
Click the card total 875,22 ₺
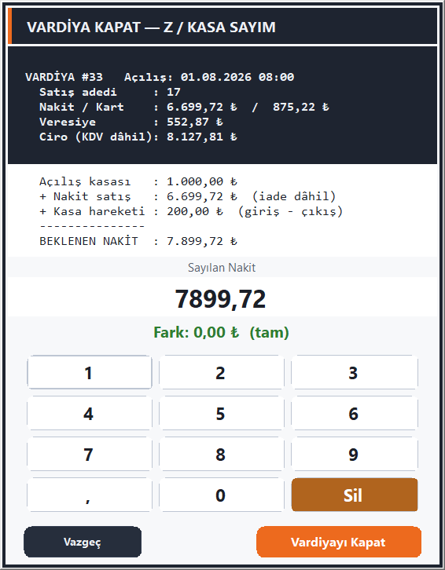point(301,107)
